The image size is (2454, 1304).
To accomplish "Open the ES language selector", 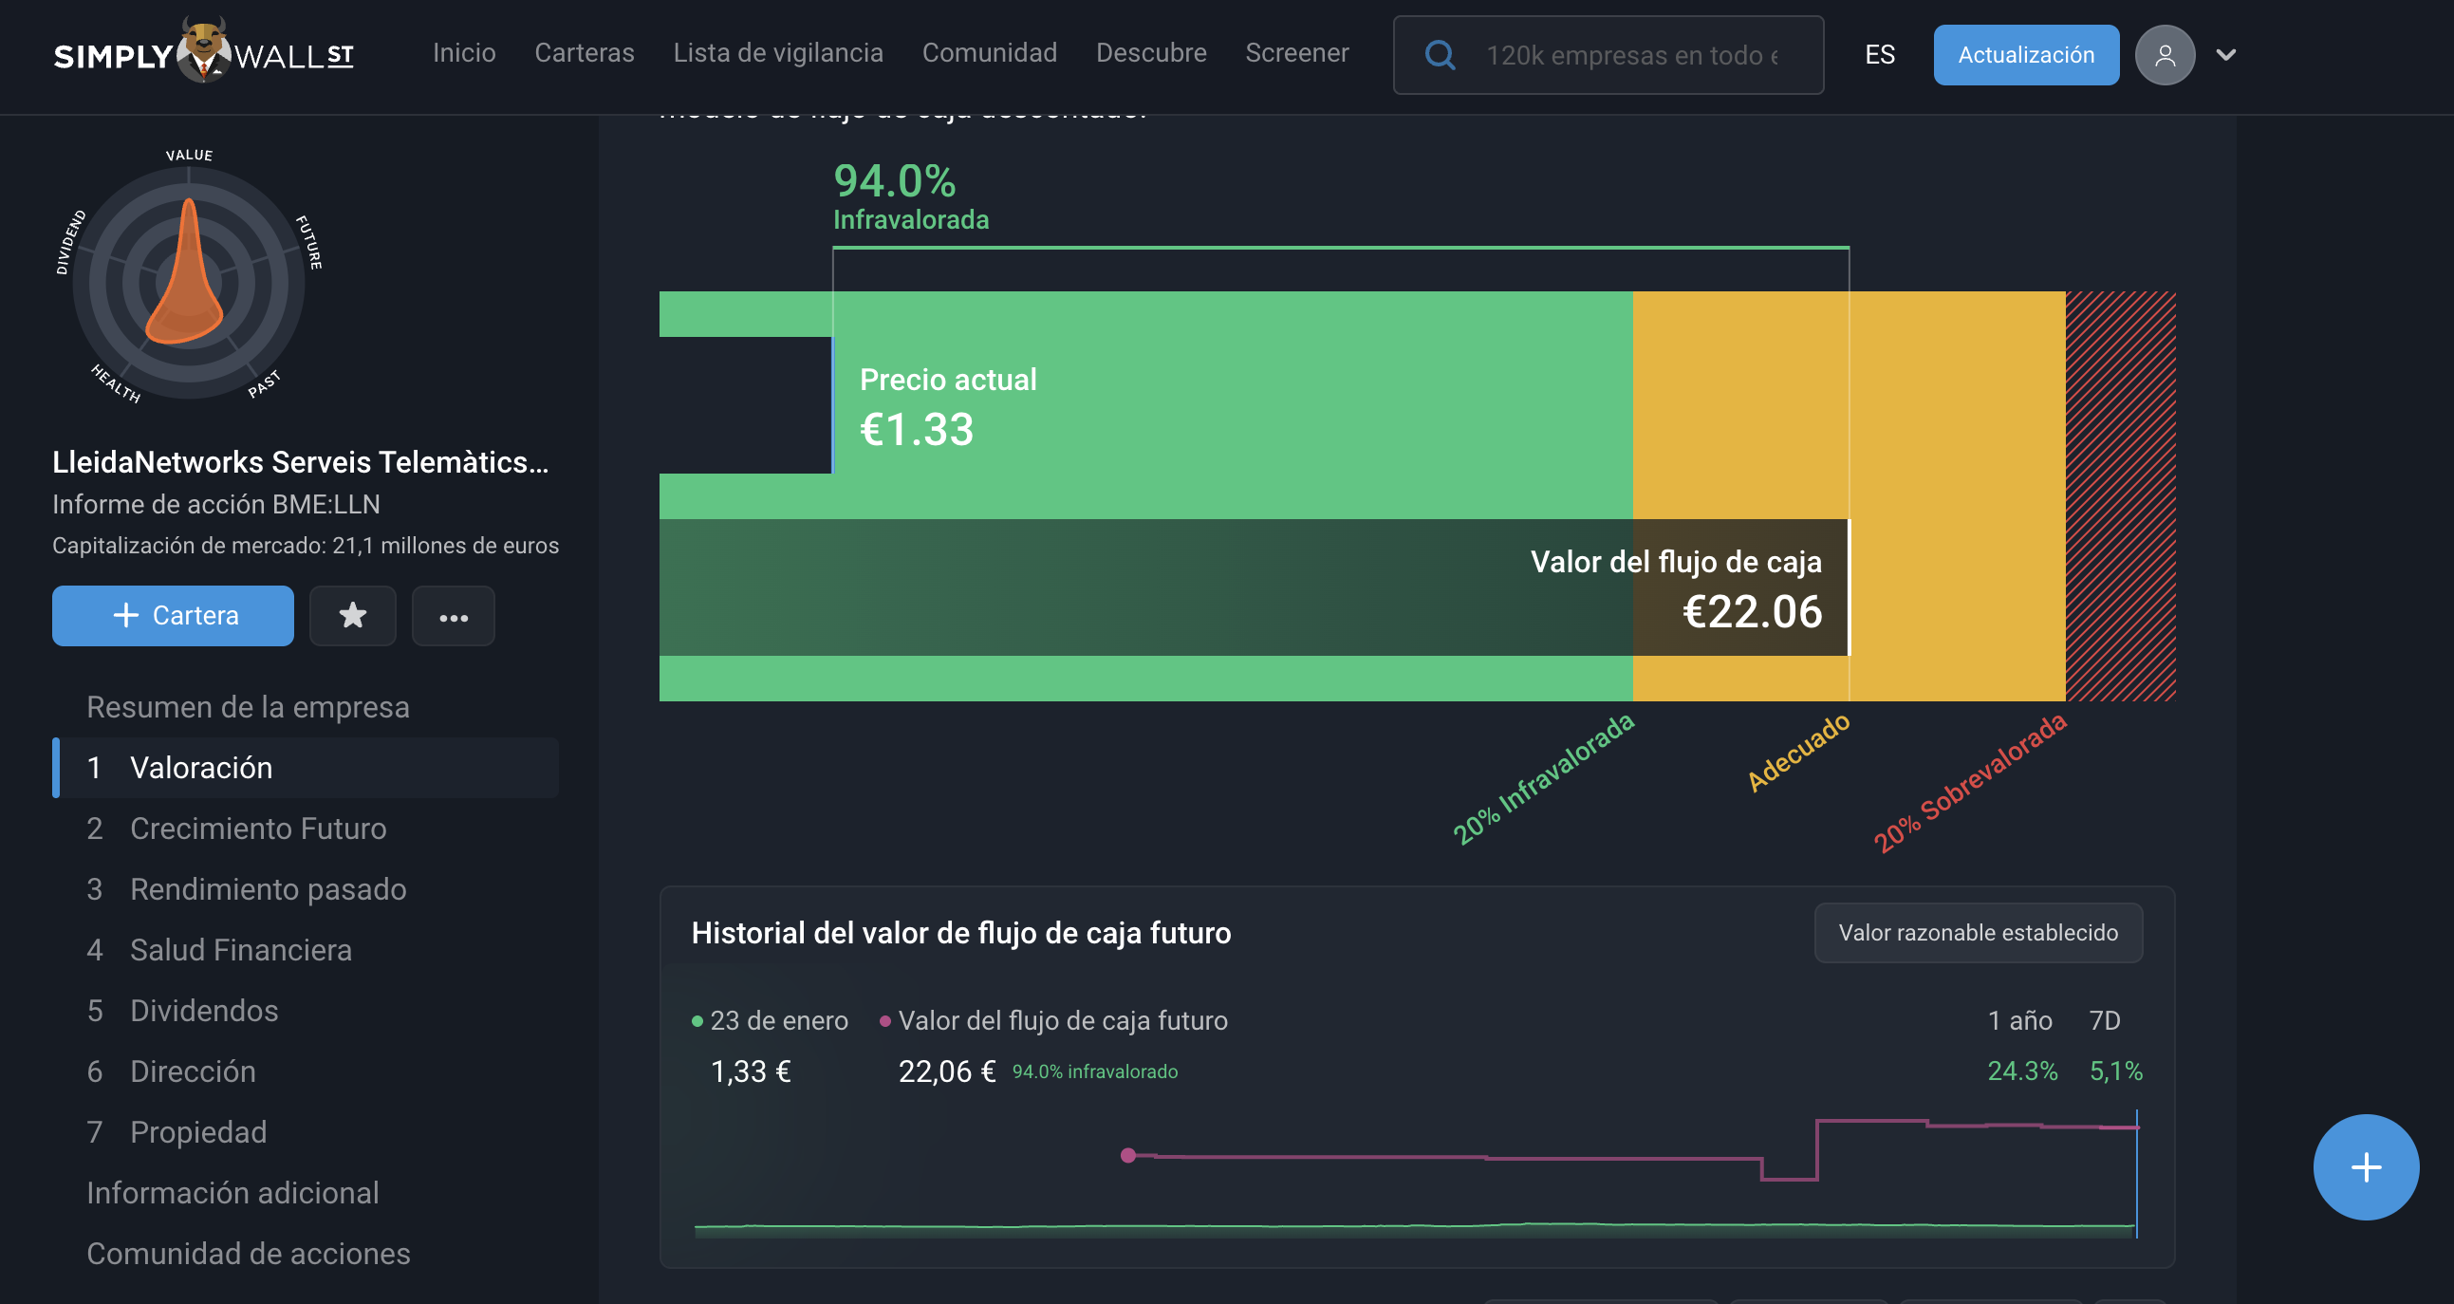I will click(x=1880, y=55).
